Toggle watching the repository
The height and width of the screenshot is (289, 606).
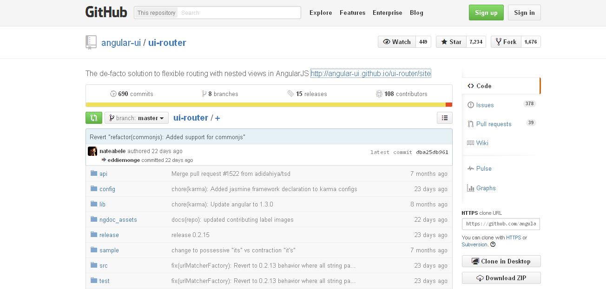396,41
